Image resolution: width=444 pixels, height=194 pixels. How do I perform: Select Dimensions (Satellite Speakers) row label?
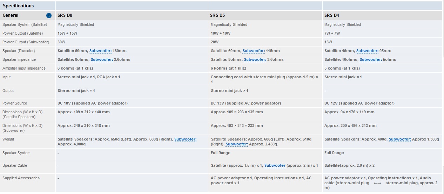[x=22, y=114]
